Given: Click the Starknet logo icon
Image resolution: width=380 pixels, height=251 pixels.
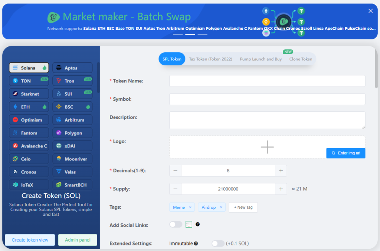Looking at the screenshot, I should 15,94.
